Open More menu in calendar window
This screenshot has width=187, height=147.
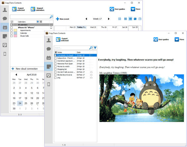[x=136, y=9]
